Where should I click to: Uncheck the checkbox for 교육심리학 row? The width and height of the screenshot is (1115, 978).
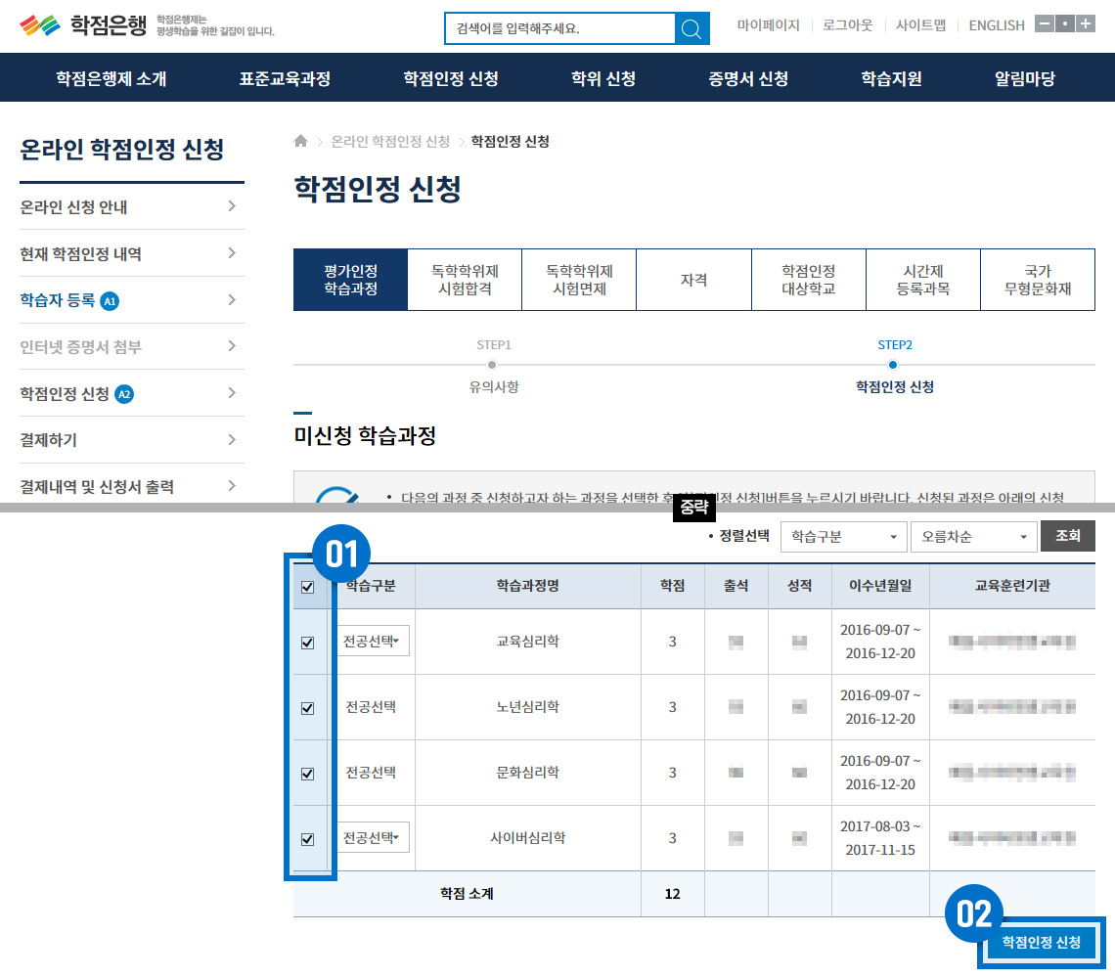click(x=308, y=643)
